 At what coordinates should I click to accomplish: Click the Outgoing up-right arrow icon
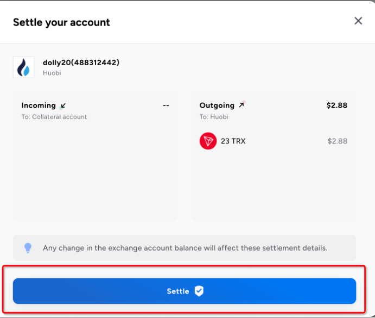(241, 105)
